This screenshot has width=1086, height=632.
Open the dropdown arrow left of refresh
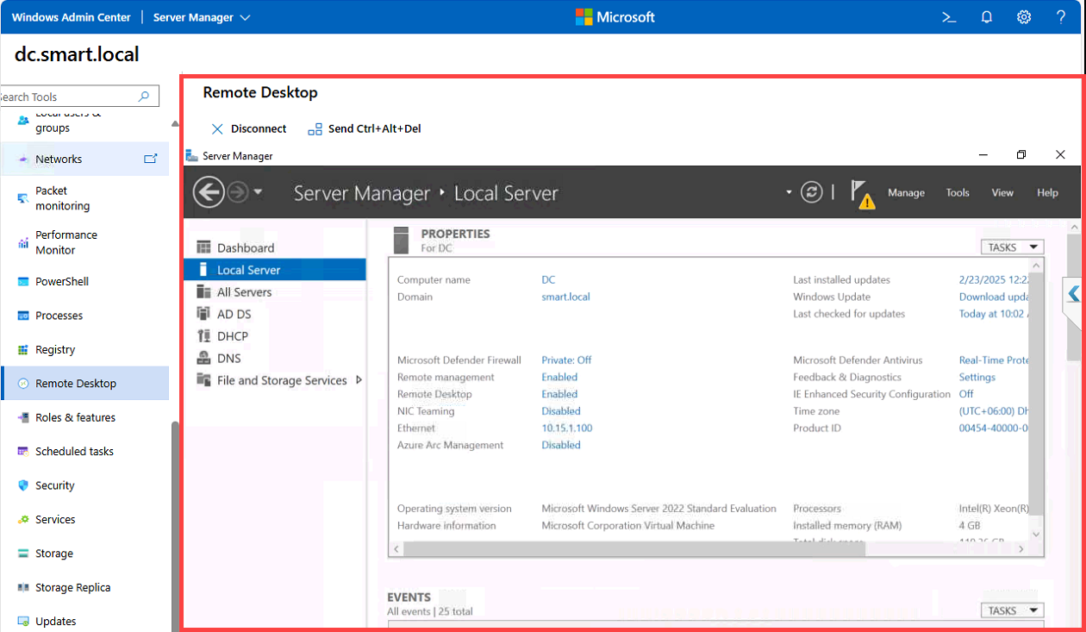tap(789, 192)
